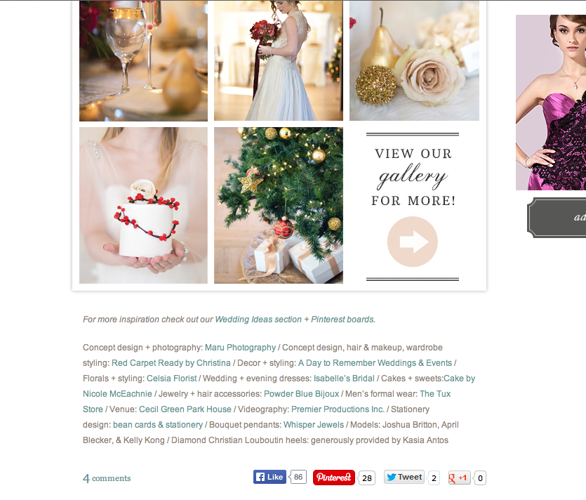Open the bride holding white cake photo

tap(143, 205)
